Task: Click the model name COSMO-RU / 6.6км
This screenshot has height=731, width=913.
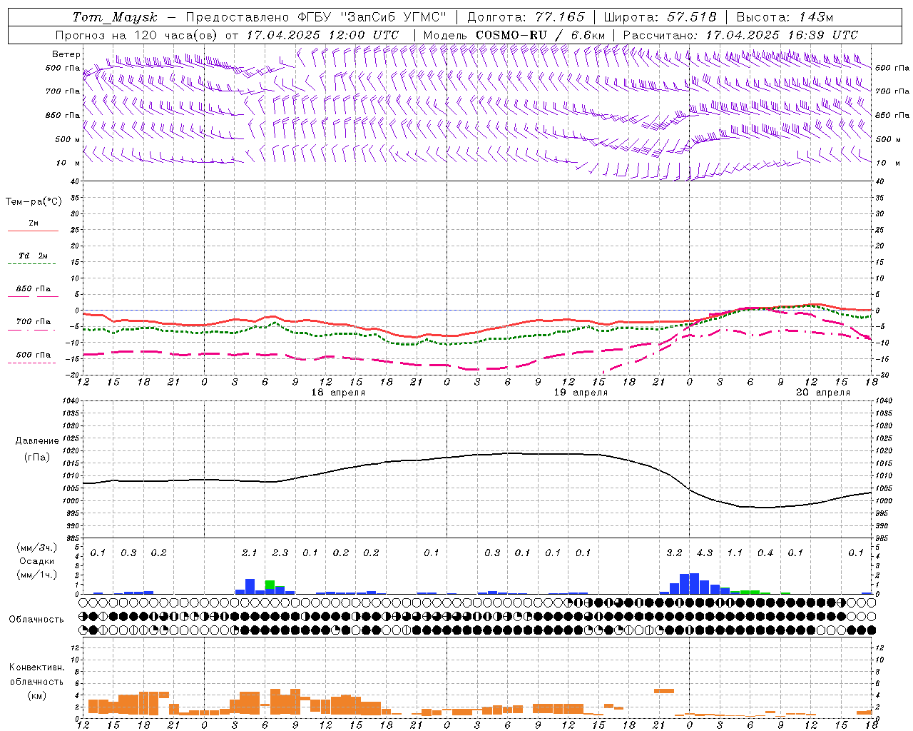Action: pyautogui.click(x=541, y=35)
